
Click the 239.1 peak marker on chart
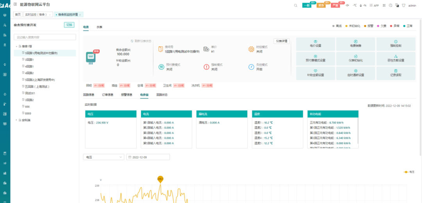coord(161,179)
